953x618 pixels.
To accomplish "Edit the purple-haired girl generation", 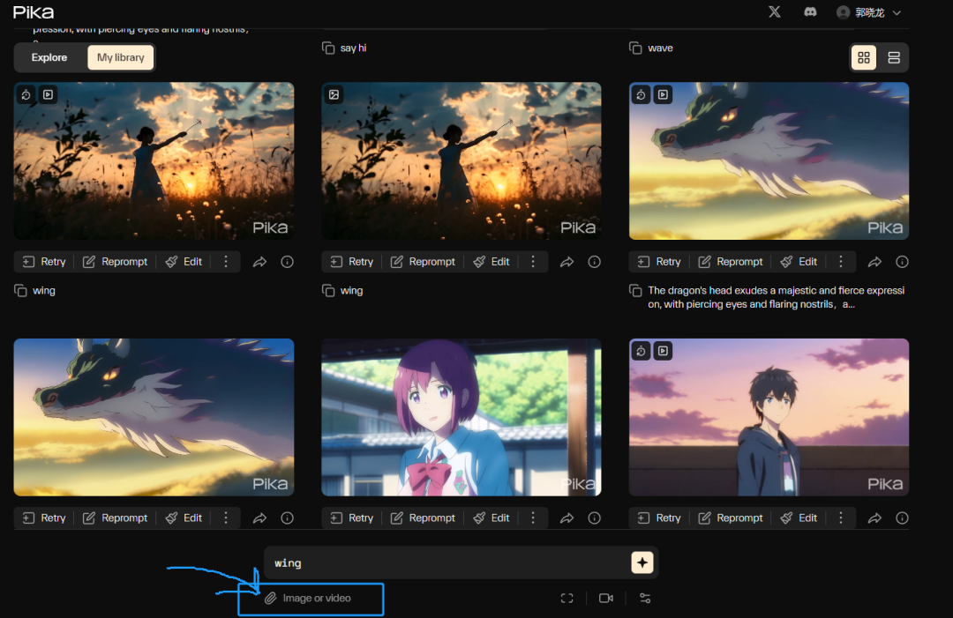I will point(492,517).
